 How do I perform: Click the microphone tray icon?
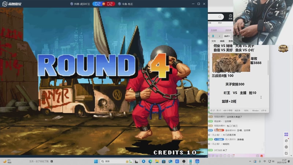tap(260, 161)
